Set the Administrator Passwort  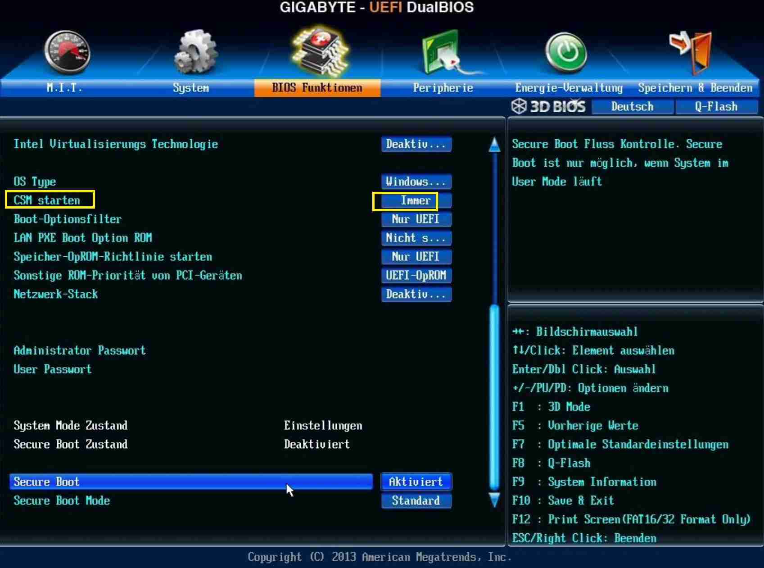coord(80,350)
